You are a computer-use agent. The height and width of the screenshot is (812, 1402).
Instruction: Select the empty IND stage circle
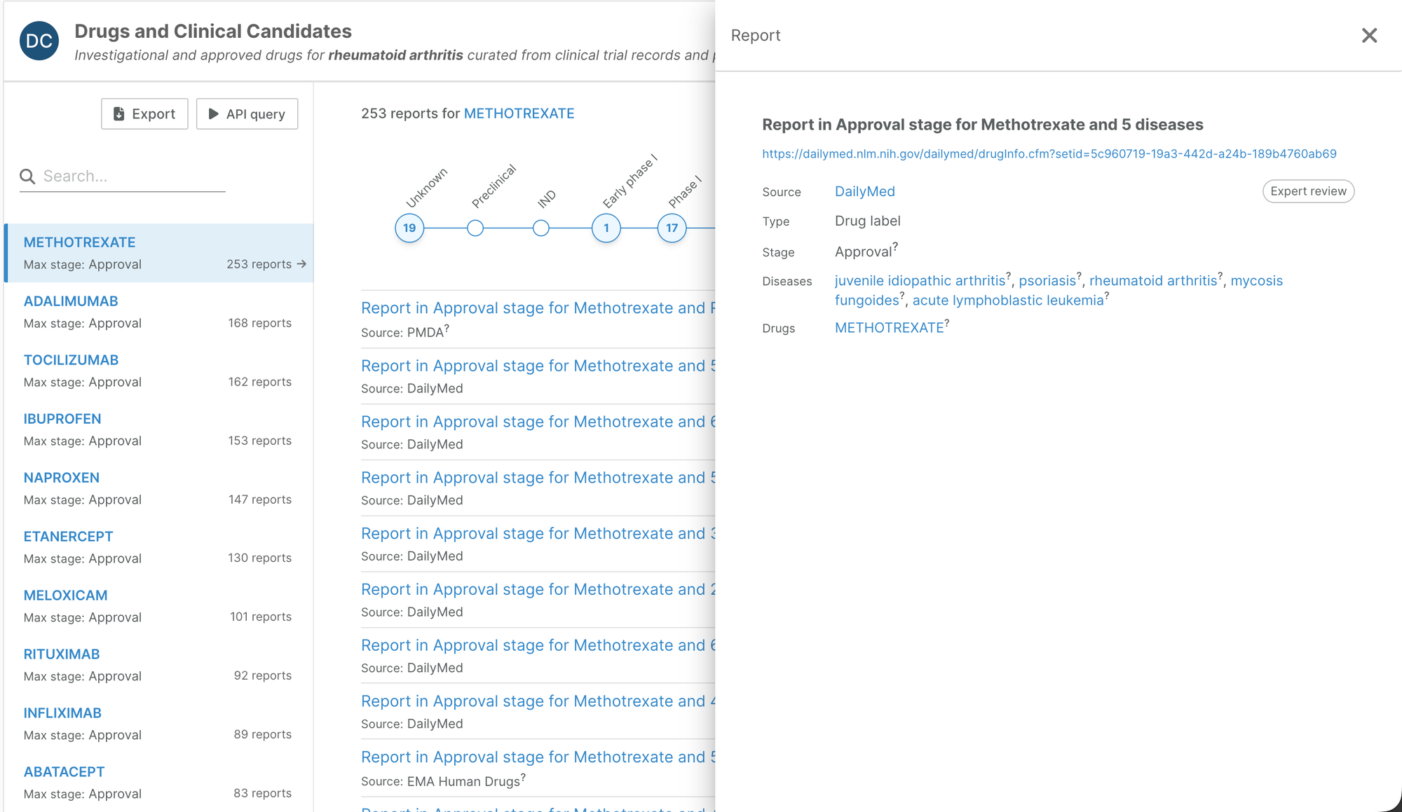540,228
